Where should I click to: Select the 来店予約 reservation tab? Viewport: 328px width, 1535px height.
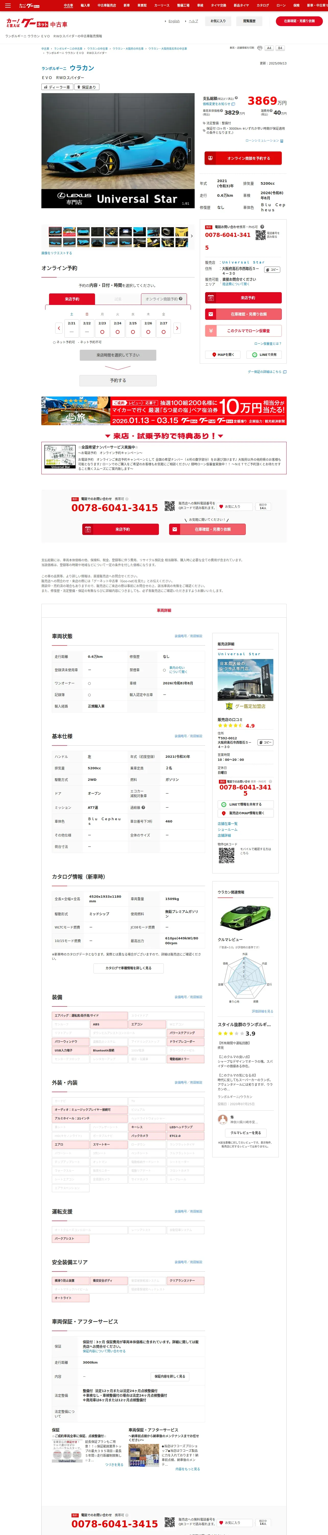(72, 299)
